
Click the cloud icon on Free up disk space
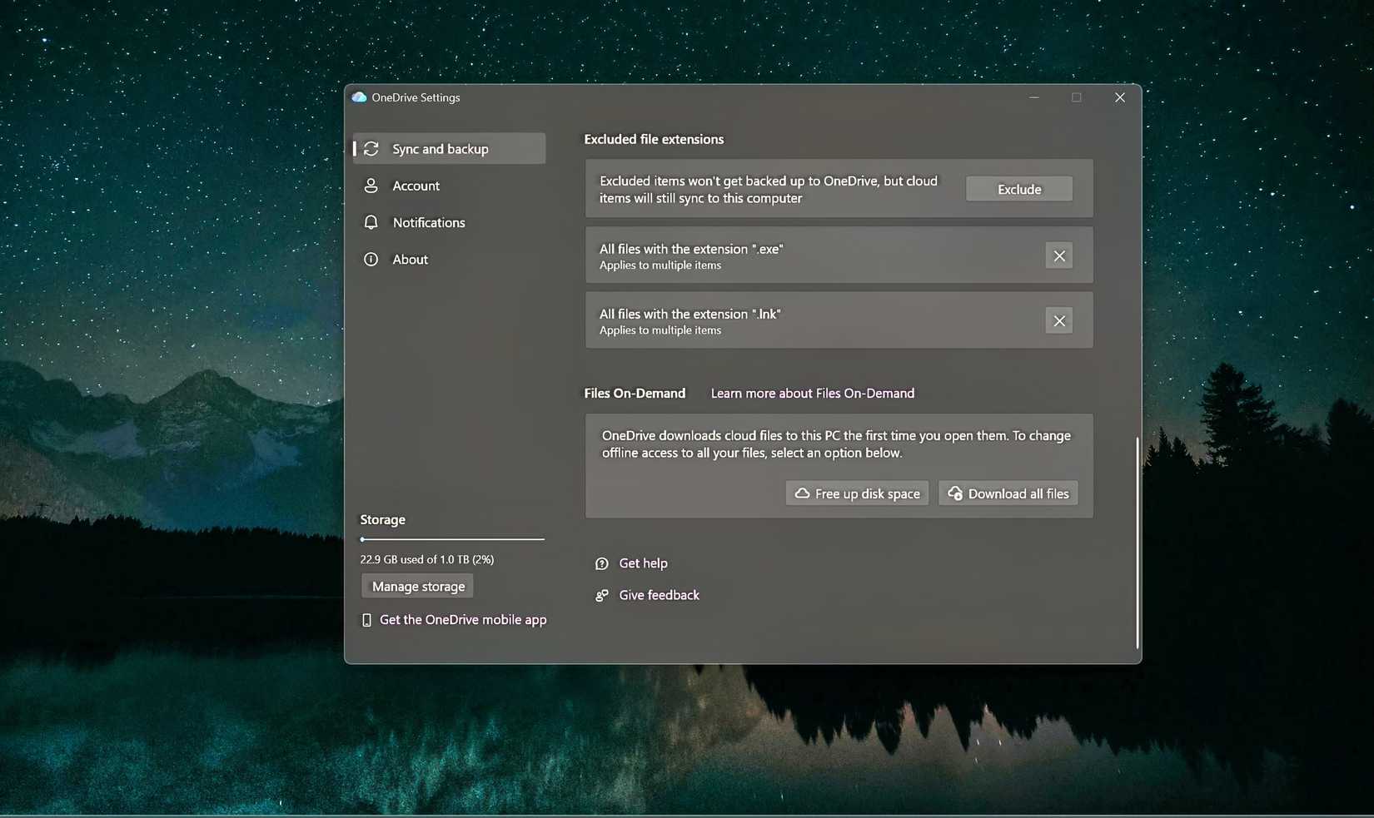(x=802, y=493)
